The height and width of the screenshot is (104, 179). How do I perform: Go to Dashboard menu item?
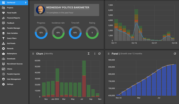14,3
